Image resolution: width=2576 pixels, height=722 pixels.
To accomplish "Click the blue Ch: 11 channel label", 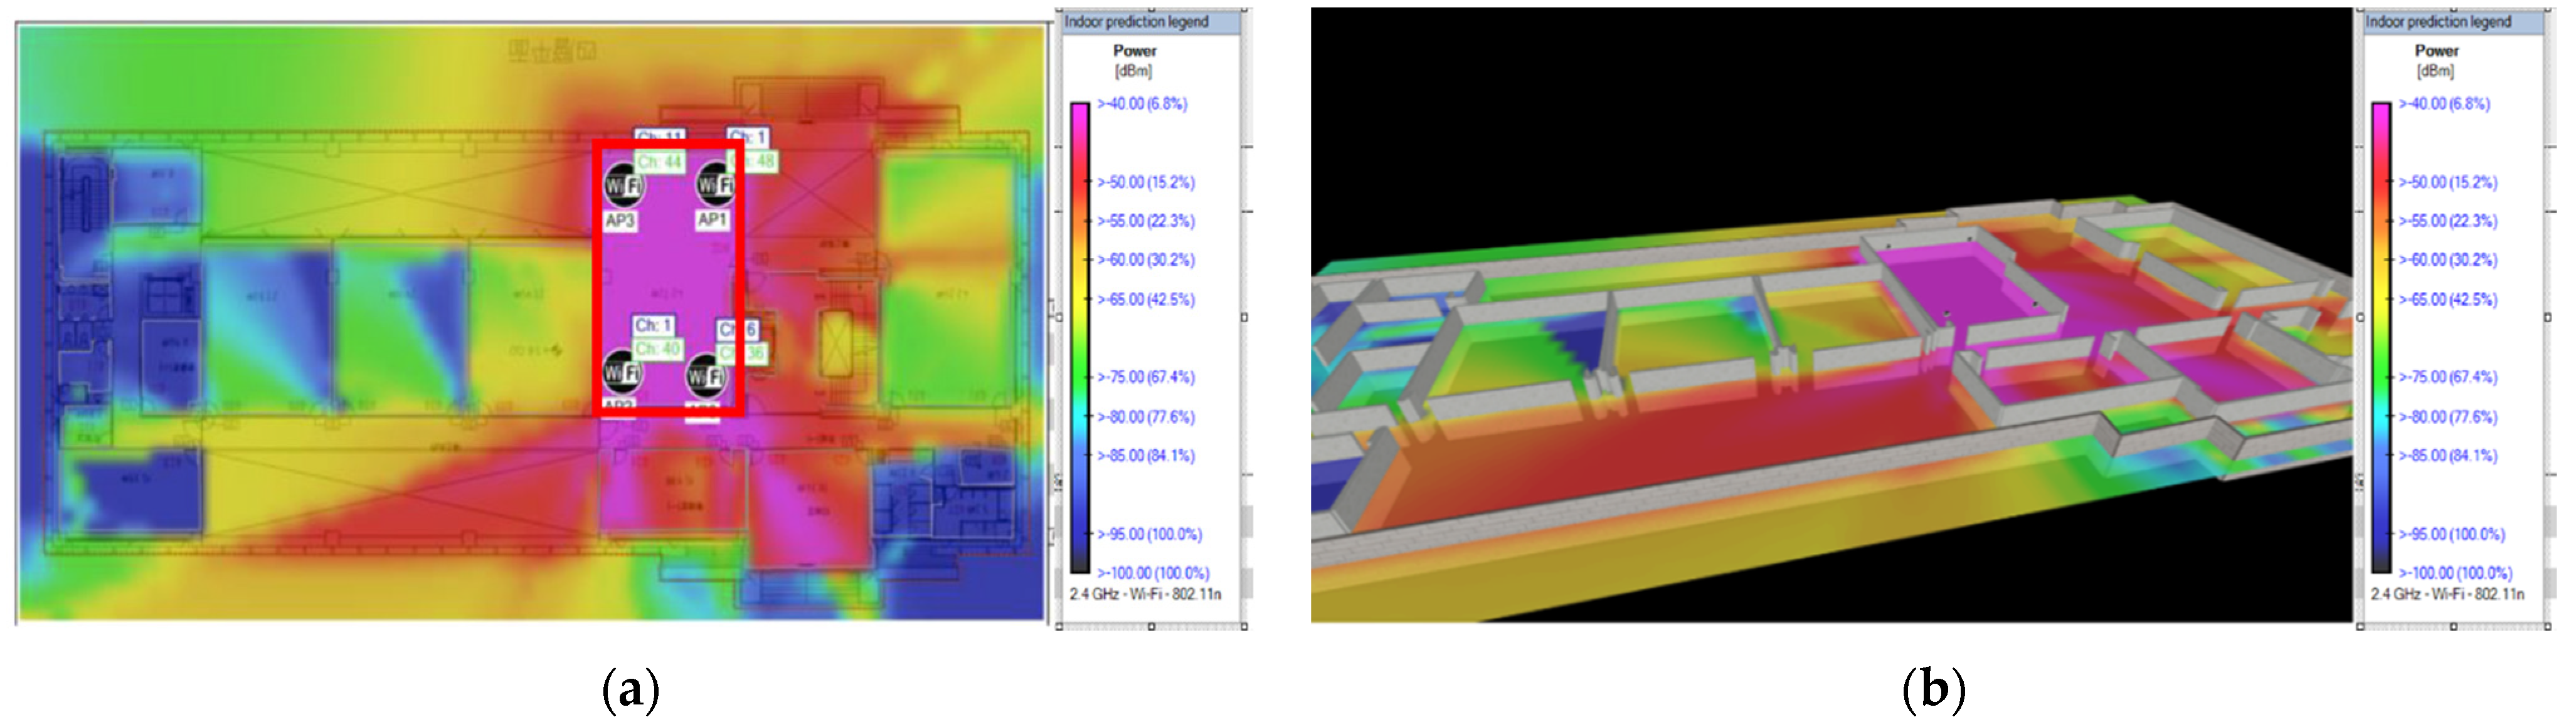I will (660, 136).
